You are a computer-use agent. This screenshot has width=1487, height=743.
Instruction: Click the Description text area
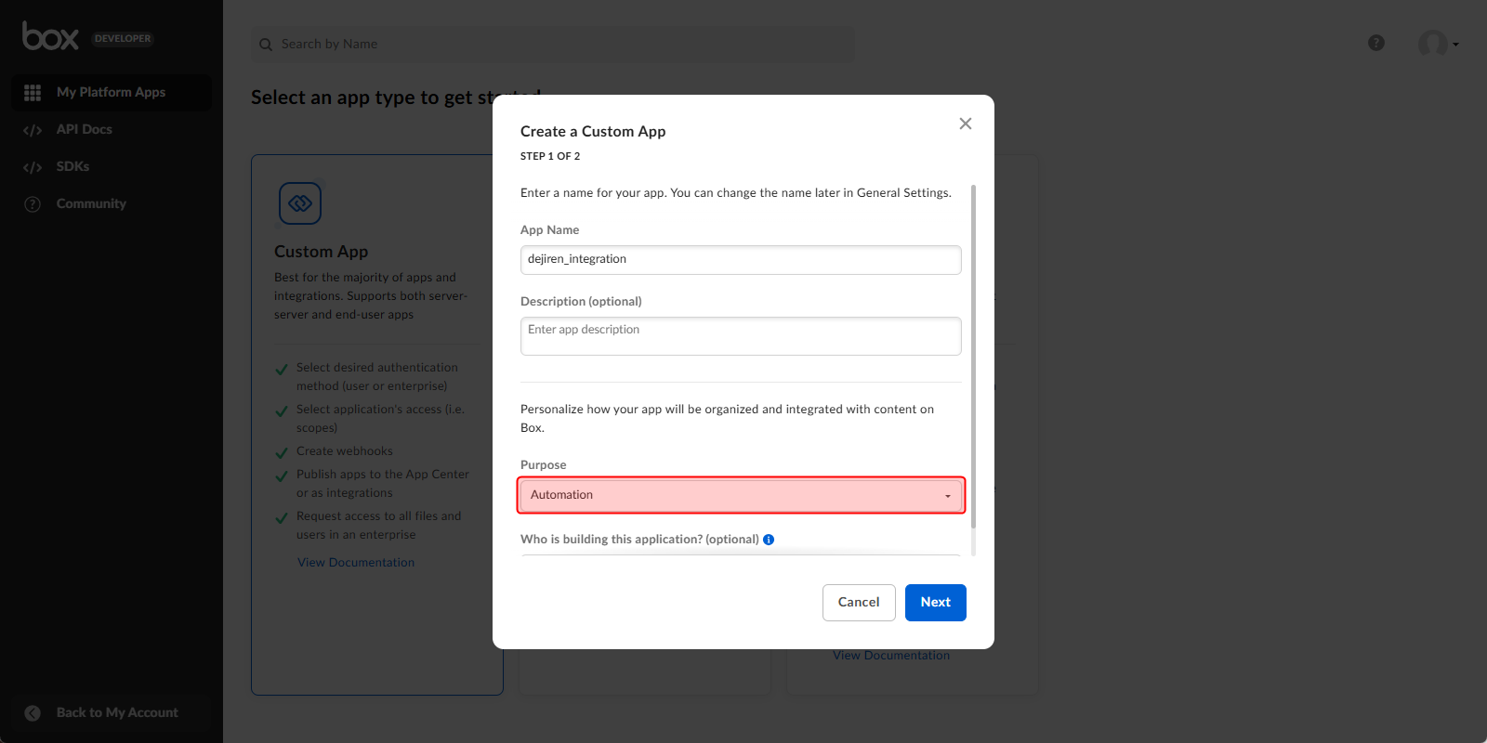click(741, 336)
